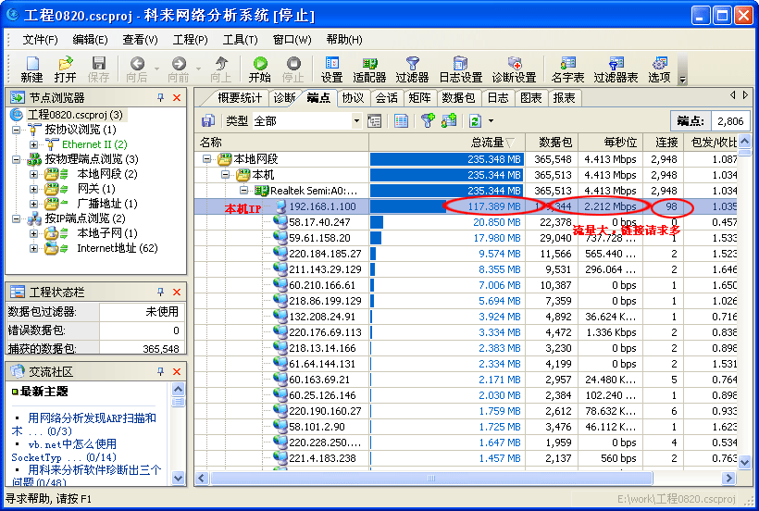Expand the 本地网段 (2) node in the node browser
The height and width of the screenshot is (511, 759).
[x=33, y=174]
